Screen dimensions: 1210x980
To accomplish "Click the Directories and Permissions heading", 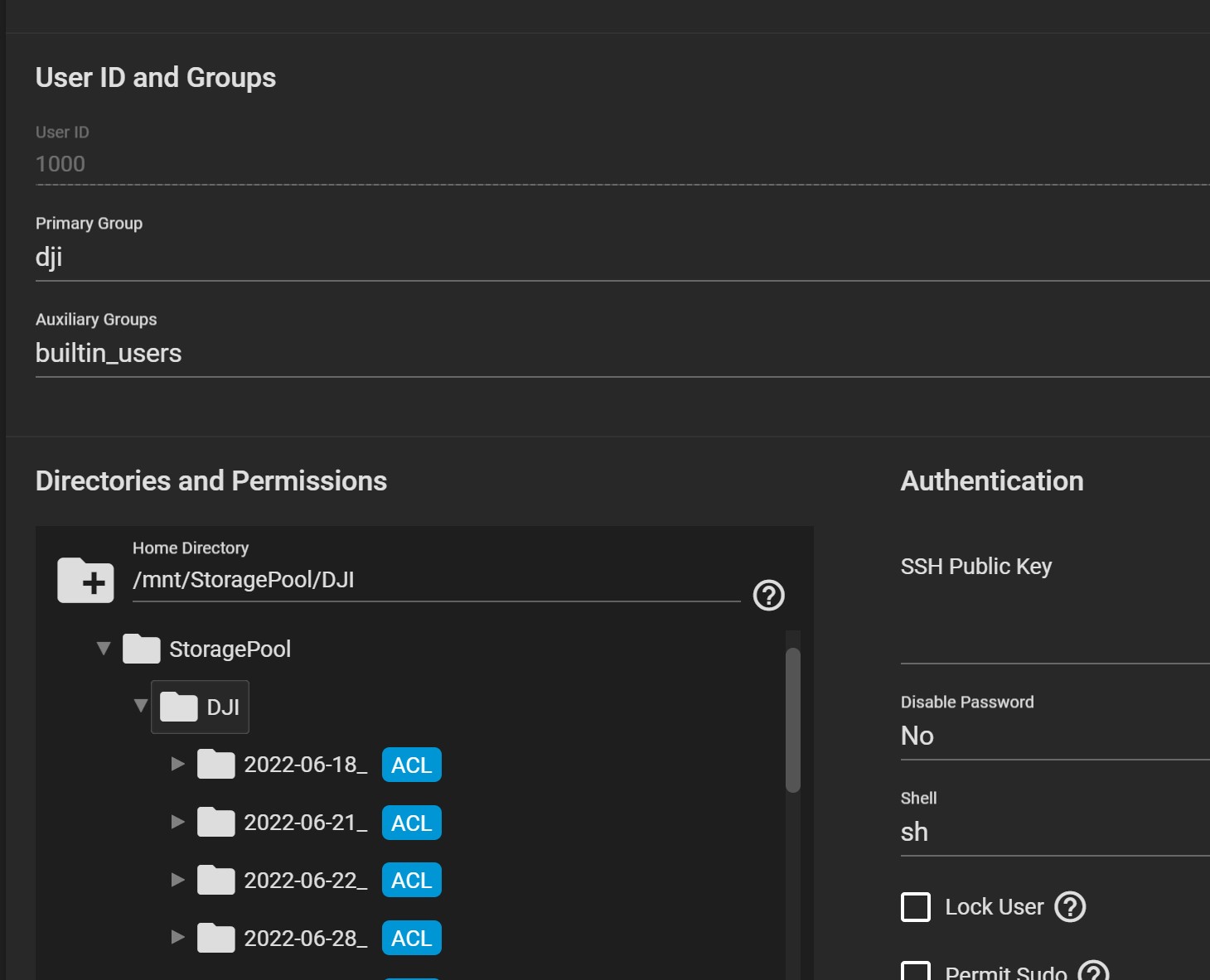I will click(211, 481).
